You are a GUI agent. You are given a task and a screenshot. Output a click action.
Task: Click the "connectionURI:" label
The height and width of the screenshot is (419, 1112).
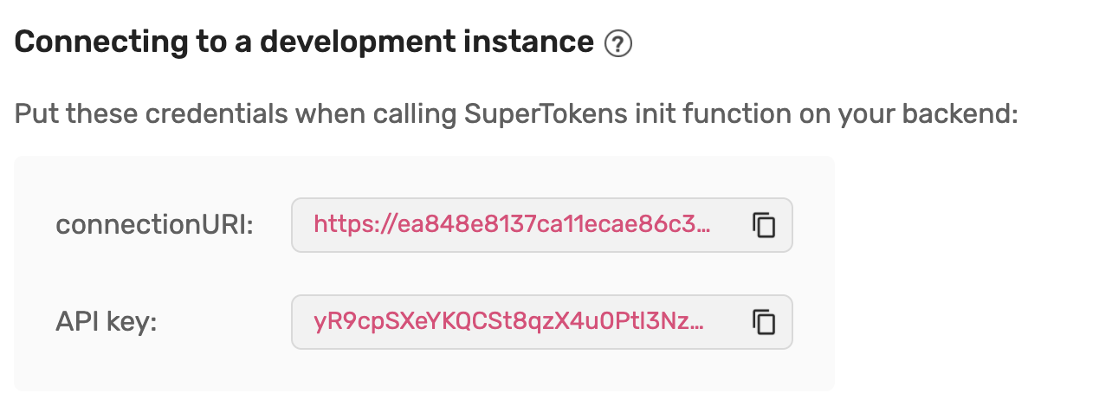coord(154,226)
